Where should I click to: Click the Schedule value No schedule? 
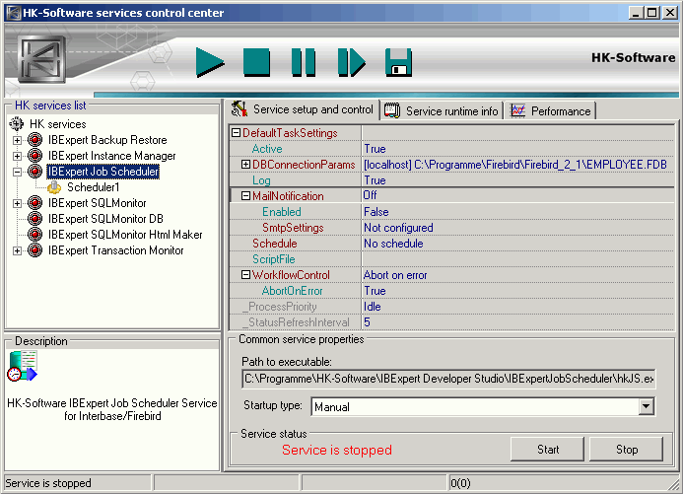393,244
